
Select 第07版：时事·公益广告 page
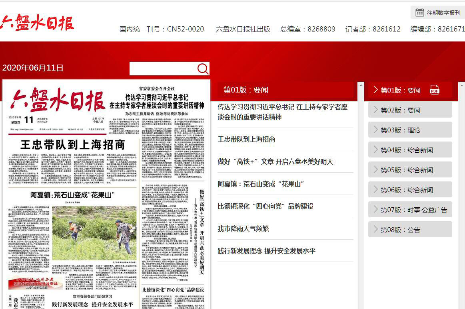pyautogui.click(x=410, y=210)
